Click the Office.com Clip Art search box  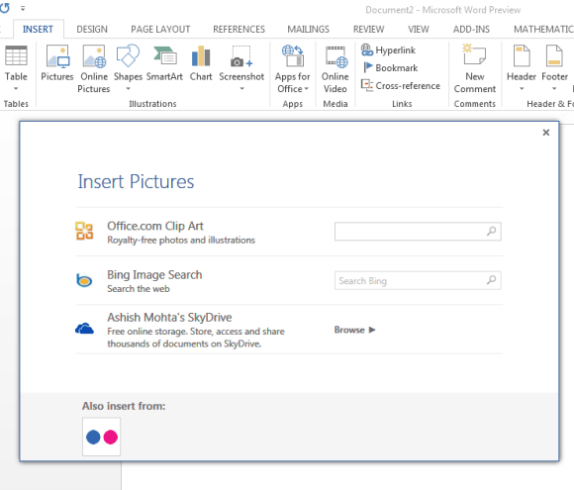pyautogui.click(x=418, y=231)
